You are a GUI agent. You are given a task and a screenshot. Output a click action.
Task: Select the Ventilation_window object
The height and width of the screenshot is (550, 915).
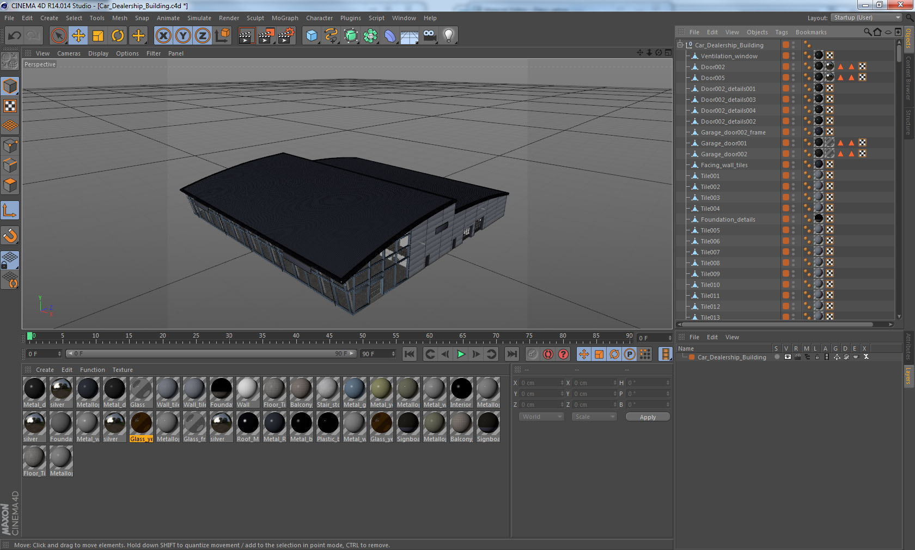click(729, 56)
